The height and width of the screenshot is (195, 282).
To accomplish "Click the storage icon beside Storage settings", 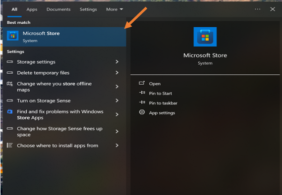I will pos(10,62).
